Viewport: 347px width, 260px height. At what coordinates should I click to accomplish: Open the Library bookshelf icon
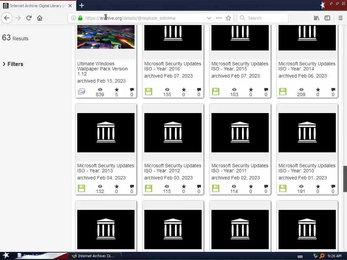tap(317, 18)
